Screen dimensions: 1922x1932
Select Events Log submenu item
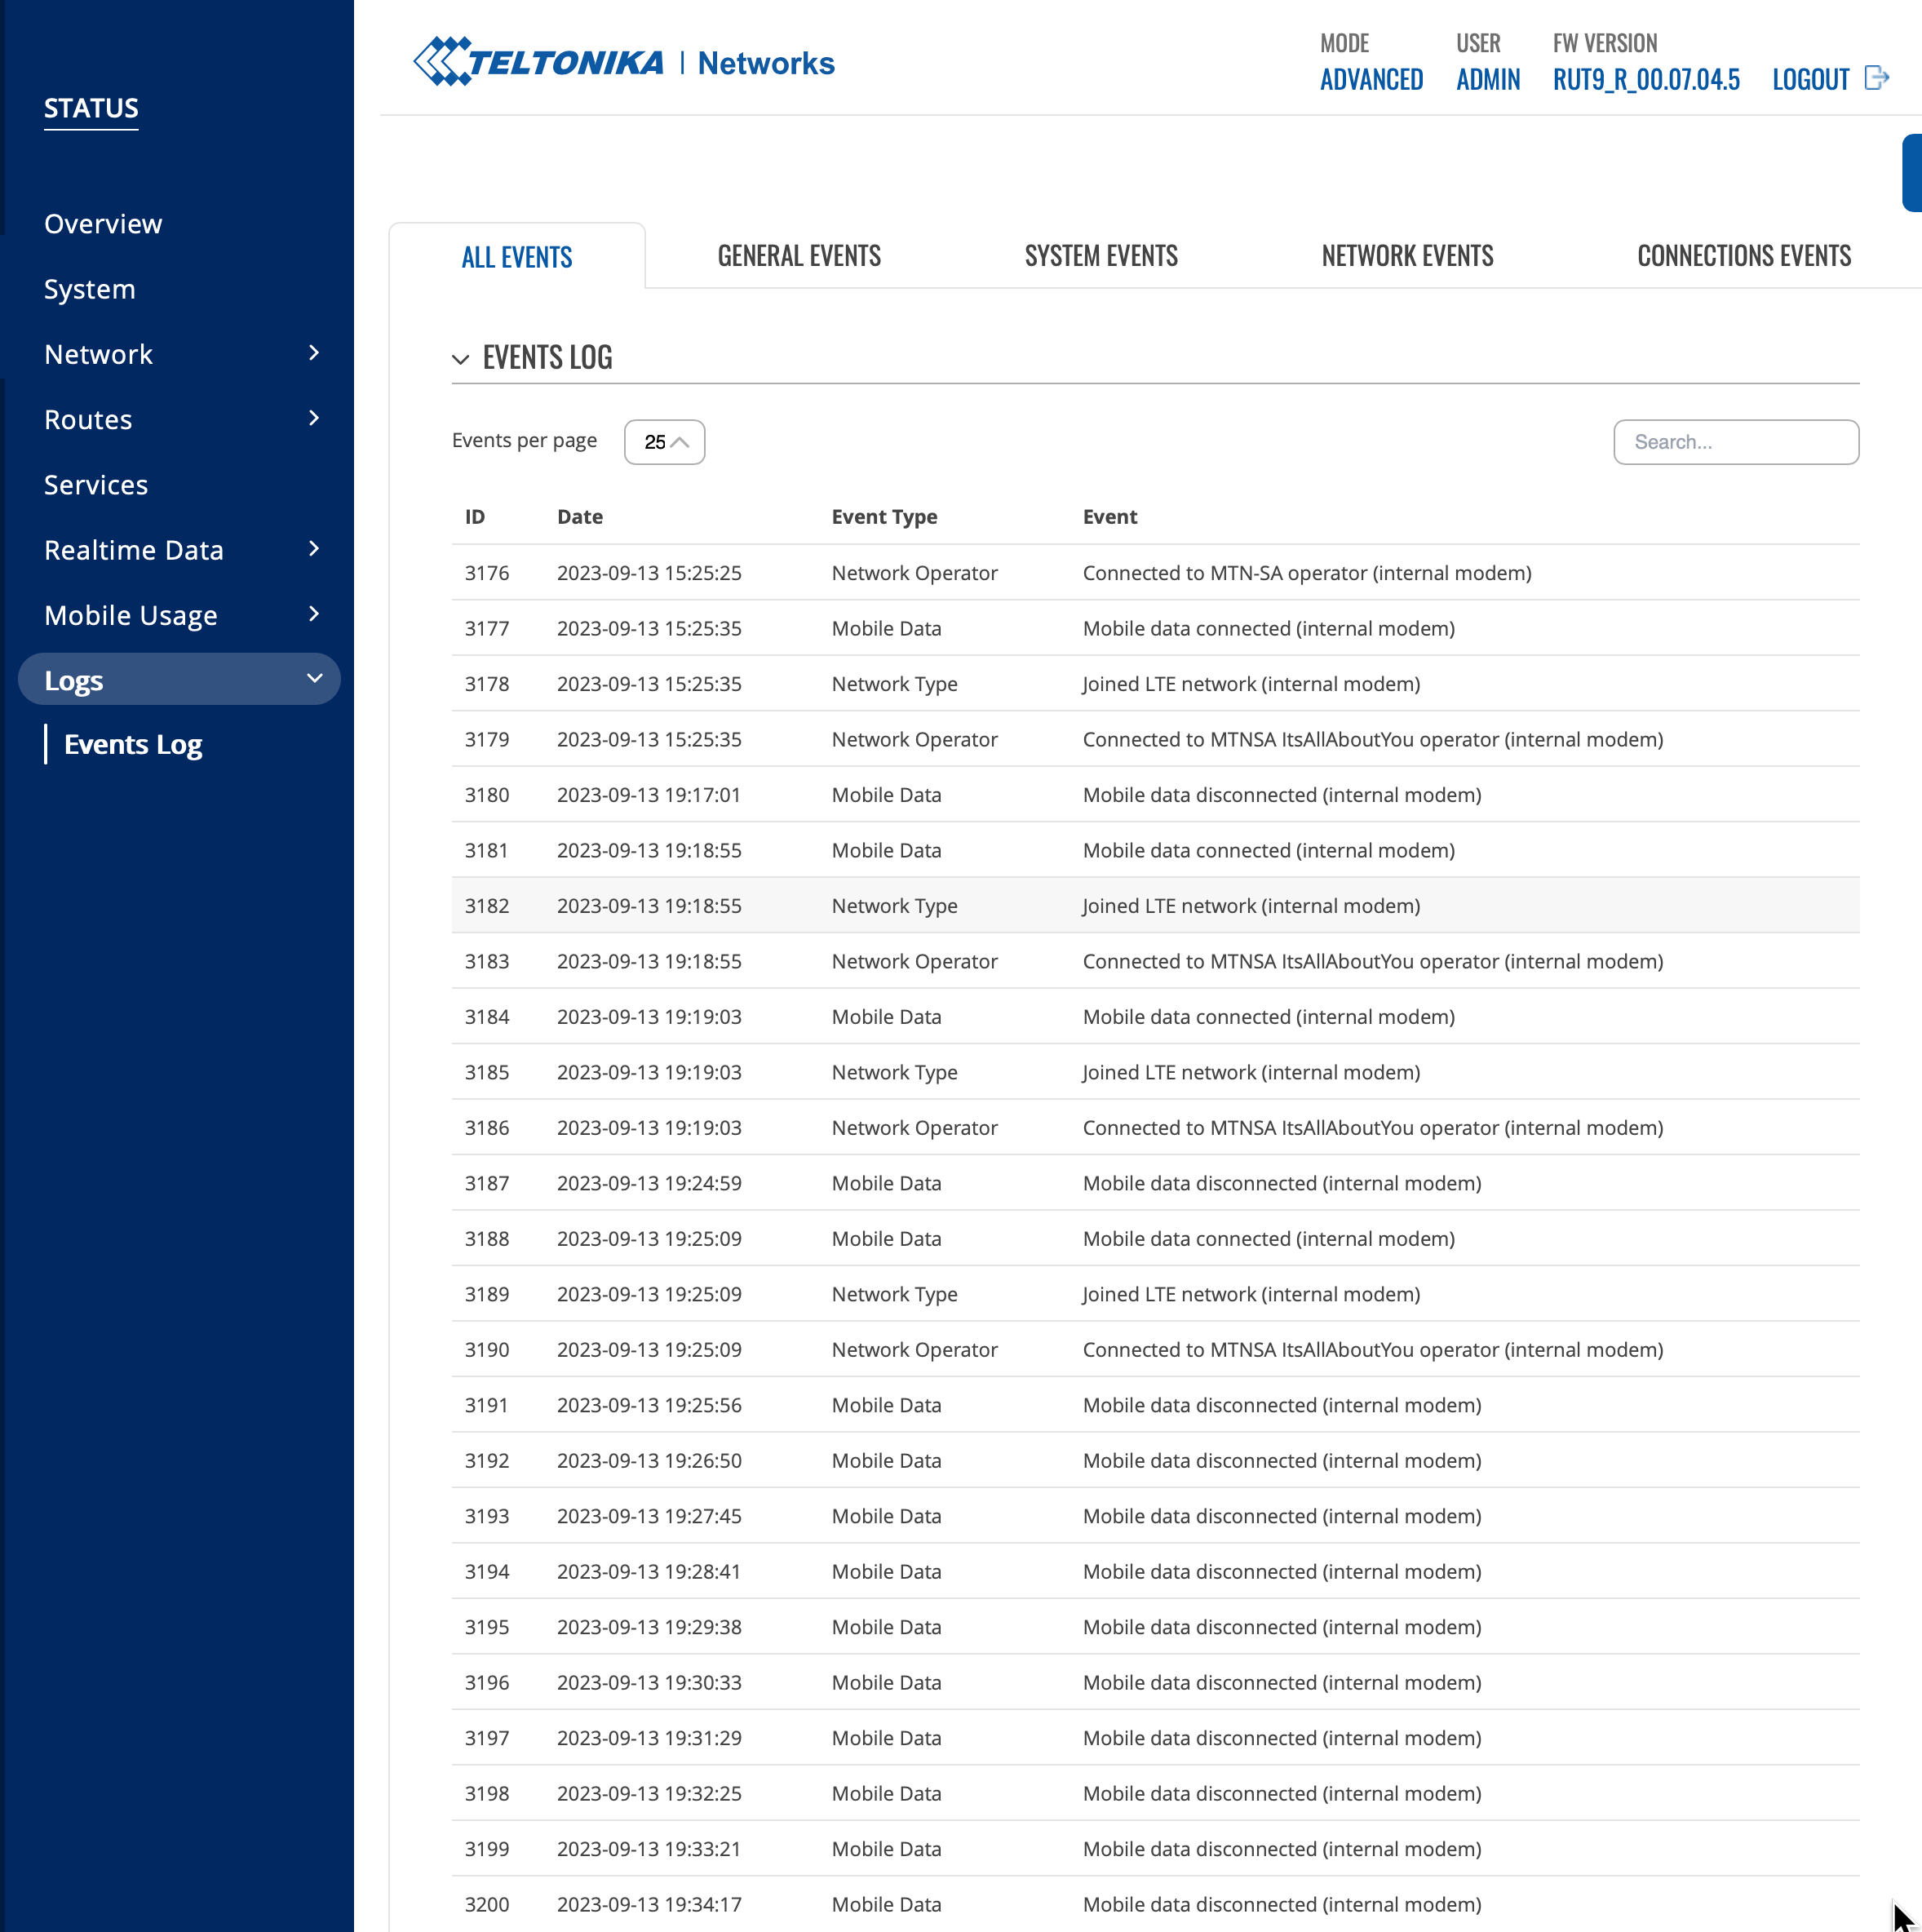(133, 744)
